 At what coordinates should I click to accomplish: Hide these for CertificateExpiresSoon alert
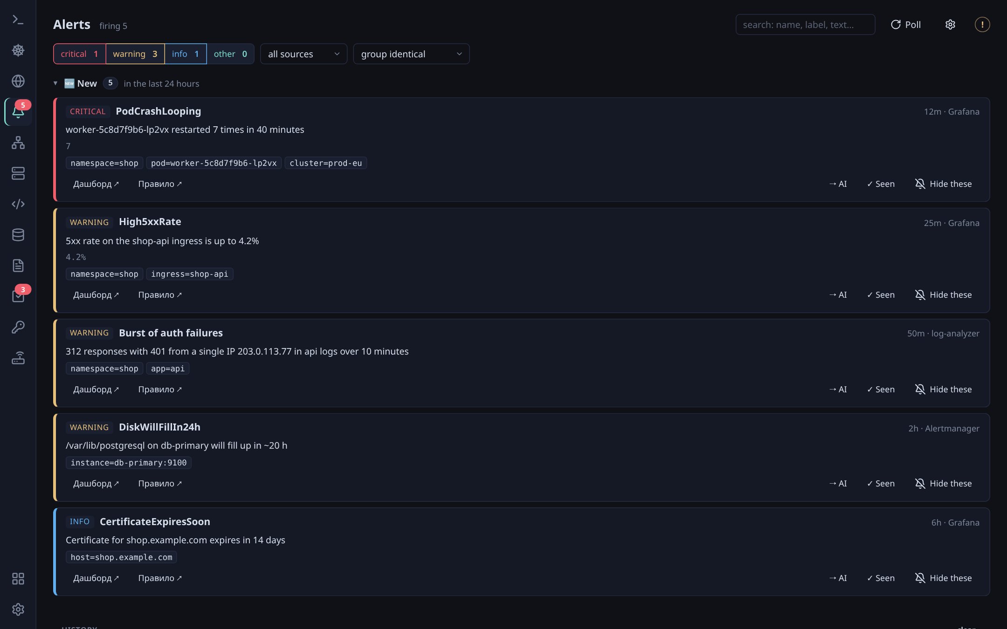click(x=943, y=578)
